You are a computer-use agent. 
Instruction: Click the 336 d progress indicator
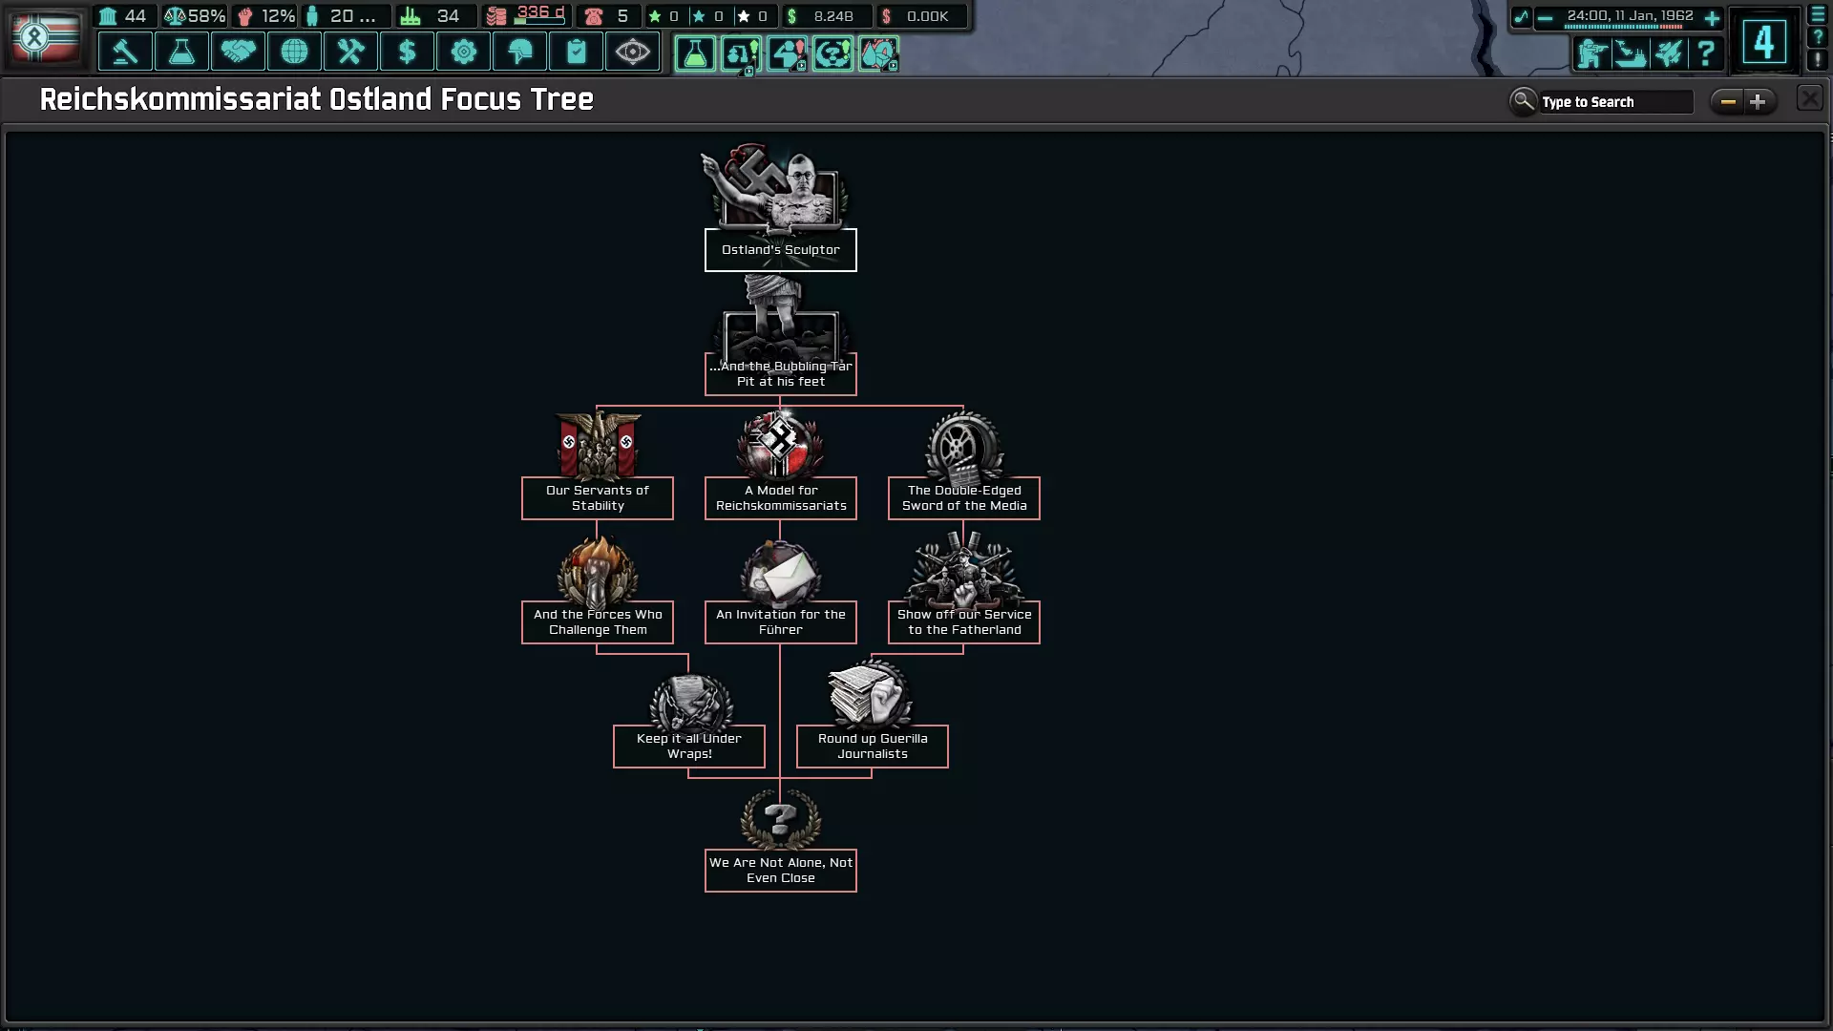point(526,15)
